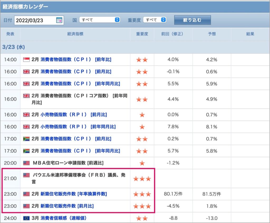Click single star on MBA住宅ローン row
This screenshot has height=223, width=270.
click(x=142, y=163)
